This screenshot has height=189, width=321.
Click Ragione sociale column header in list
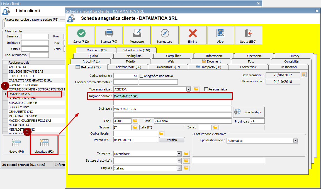(37, 62)
